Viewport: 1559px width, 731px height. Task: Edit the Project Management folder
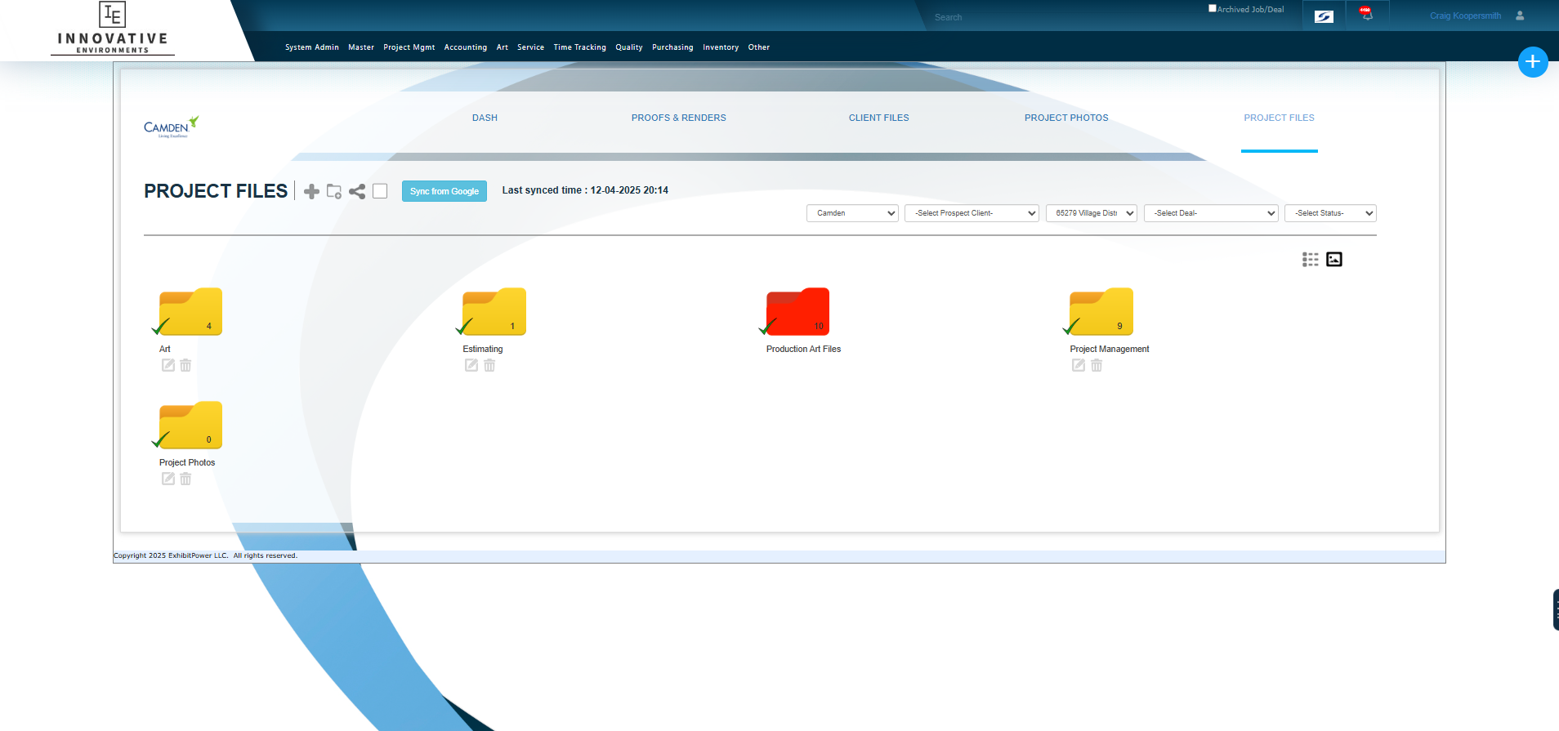coord(1079,365)
